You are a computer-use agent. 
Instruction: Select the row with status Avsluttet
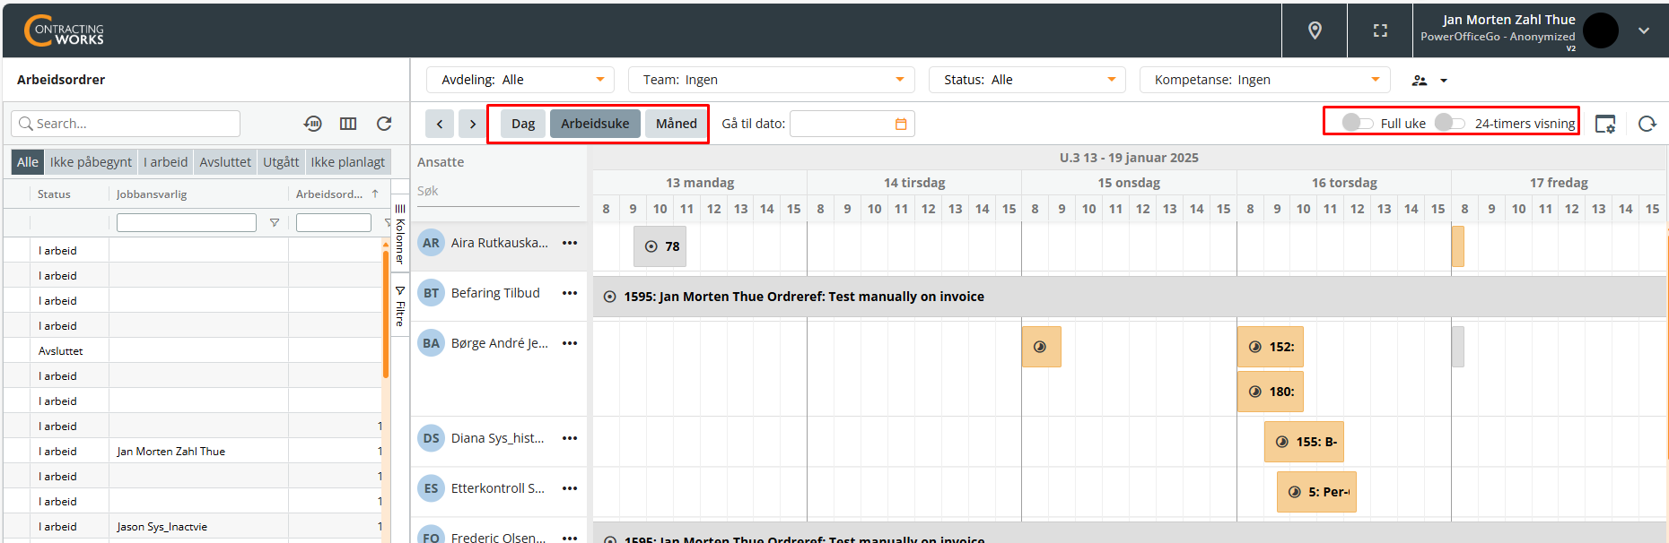click(x=192, y=350)
